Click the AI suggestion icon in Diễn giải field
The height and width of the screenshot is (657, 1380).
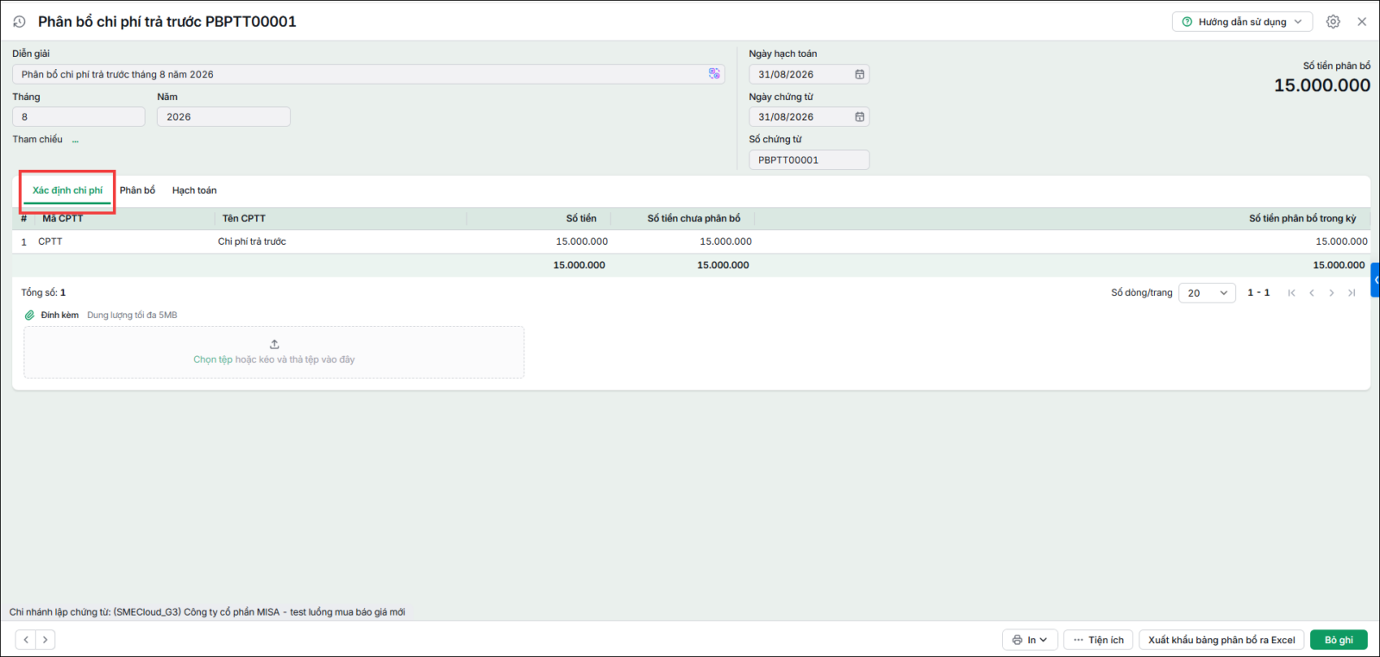coord(714,74)
